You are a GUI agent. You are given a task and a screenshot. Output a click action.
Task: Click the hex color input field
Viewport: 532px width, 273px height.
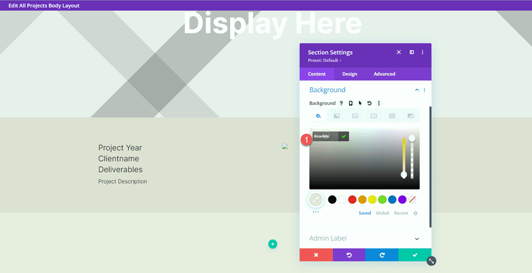click(x=324, y=136)
